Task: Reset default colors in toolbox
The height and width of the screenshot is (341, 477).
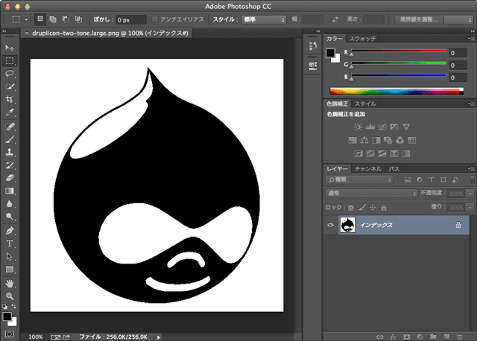Action: (x=4, y=307)
